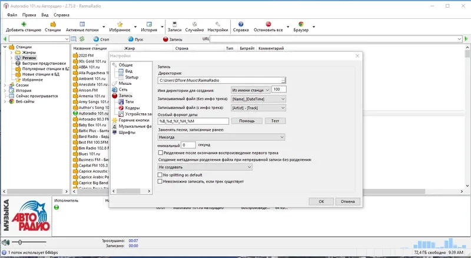Click green go arrow next to URL field
This screenshot has height=258, width=471.
(x=466, y=39)
